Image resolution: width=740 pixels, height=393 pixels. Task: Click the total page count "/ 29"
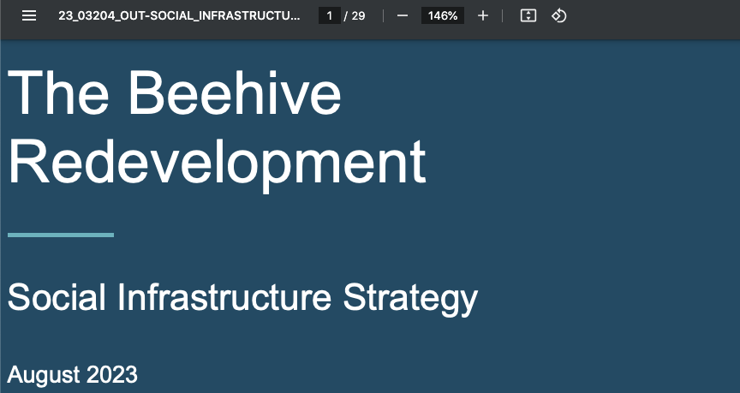(355, 16)
